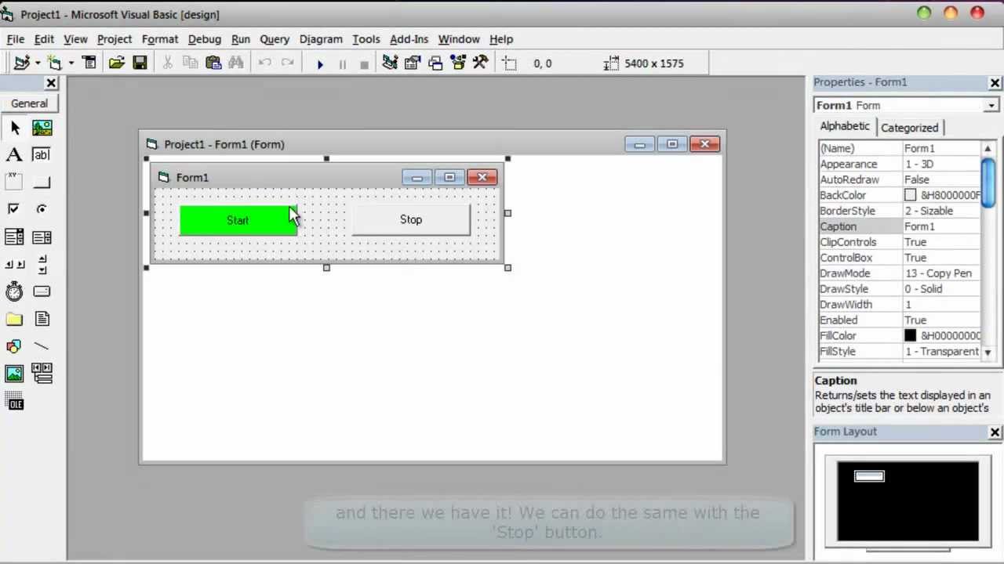Select the (Name) property row

(899, 148)
